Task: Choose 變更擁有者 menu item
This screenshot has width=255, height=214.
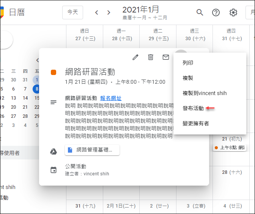Action: tap(210, 123)
